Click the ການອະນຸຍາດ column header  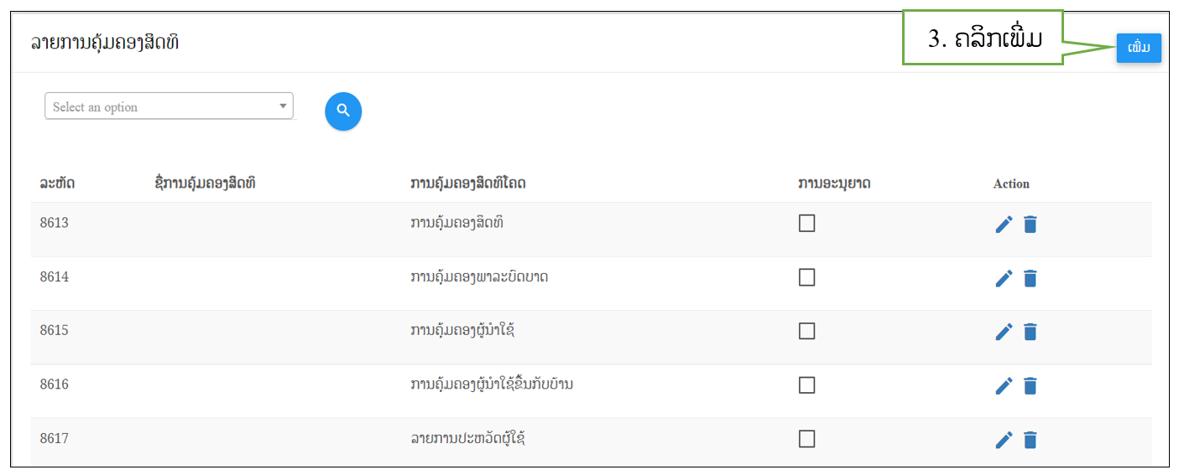coord(834,183)
